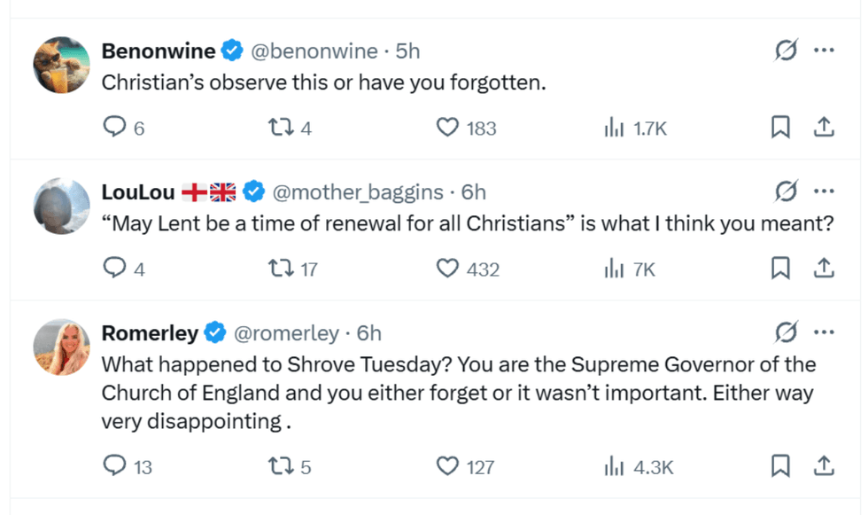Retweet LouLou's post with 17 reposts
Image resolution: width=868 pixels, height=515 pixels.
[279, 269]
